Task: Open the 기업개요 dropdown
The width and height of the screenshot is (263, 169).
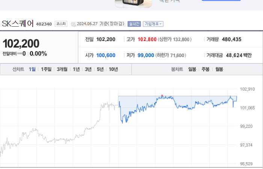Action: [153, 24]
